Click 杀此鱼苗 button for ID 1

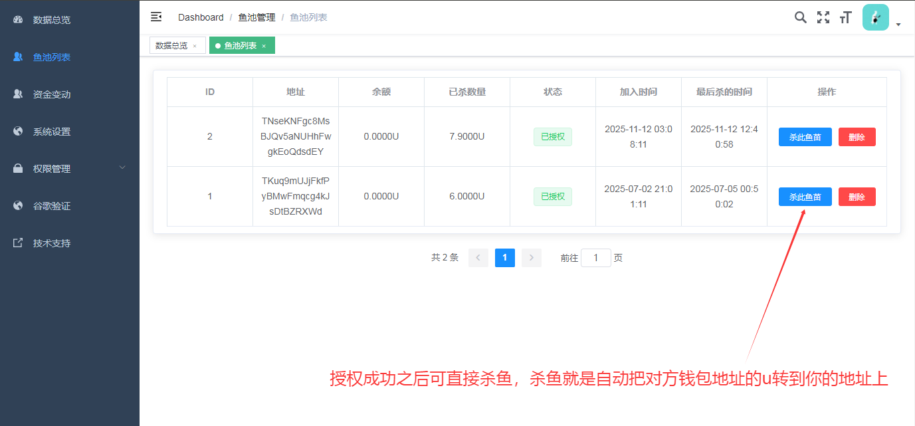pos(805,196)
